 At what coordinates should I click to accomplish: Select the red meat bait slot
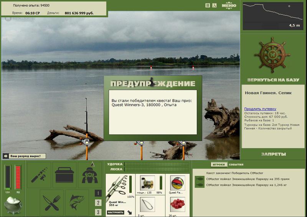coord(177,206)
